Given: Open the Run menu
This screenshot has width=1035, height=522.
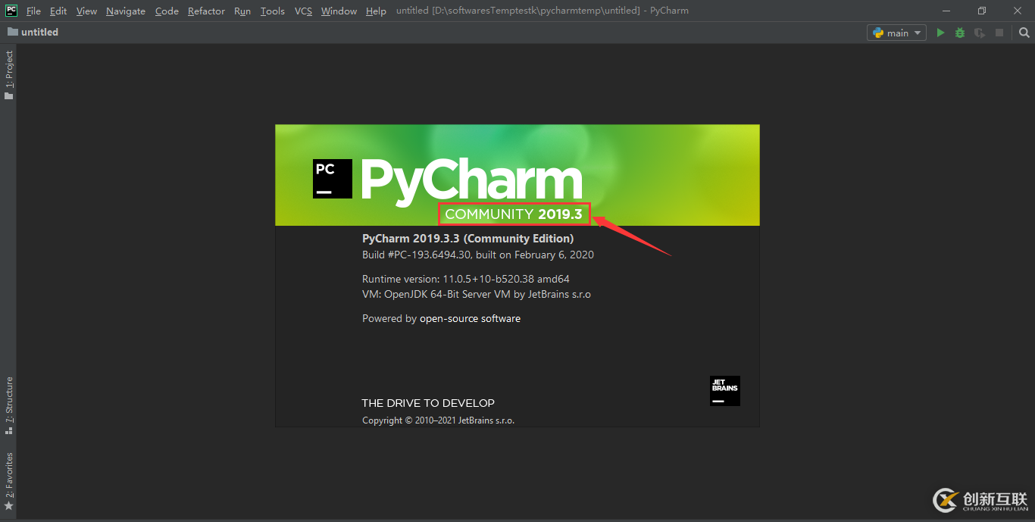Looking at the screenshot, I should click(242, 11).
